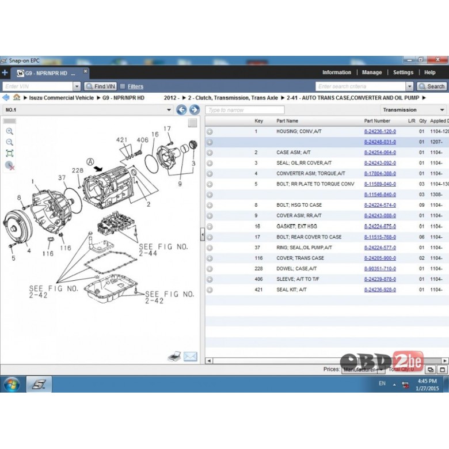Add SEAL; OIL,RR COVER,A/T using its round button
Viewport: 449px width, 449px height.
click(x=210, y=163)
